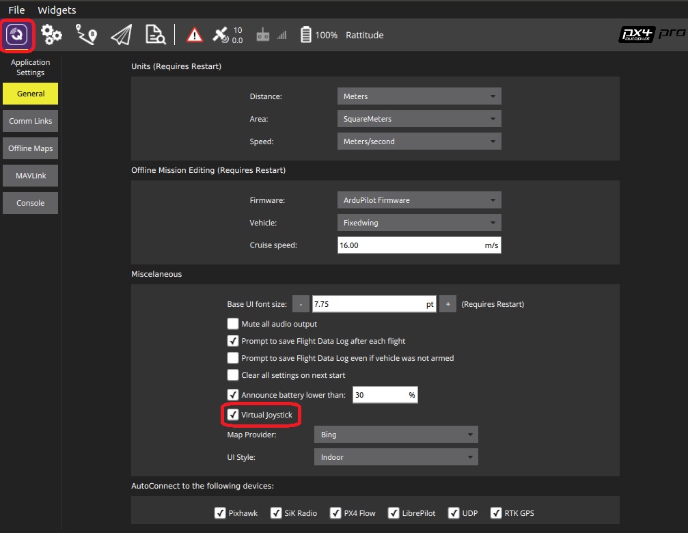Open Analyze log document icon
688x533 pixels.
(x=155, y=35)
